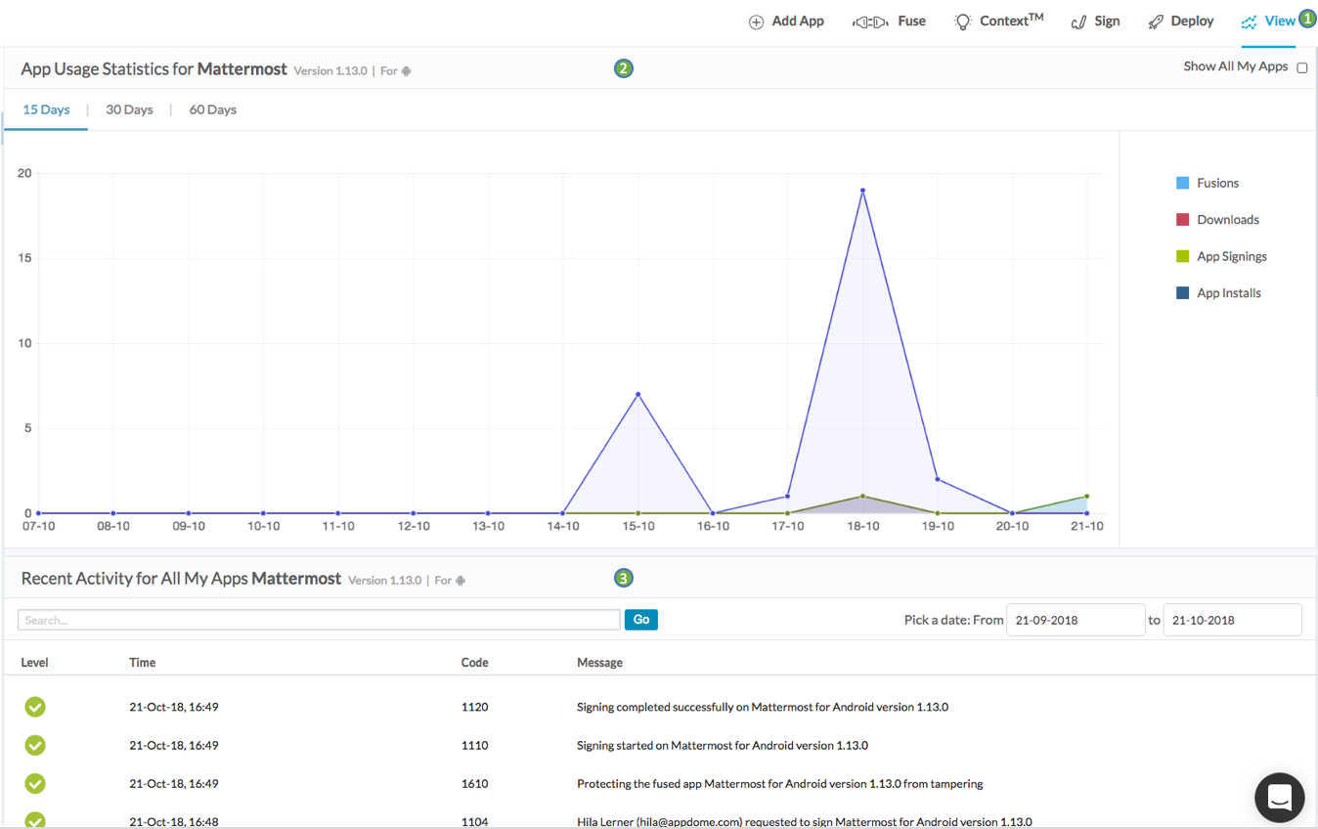Click the activity Search field
The image size is (1318, 829).
pyautogui.click(x=319, y=620)
